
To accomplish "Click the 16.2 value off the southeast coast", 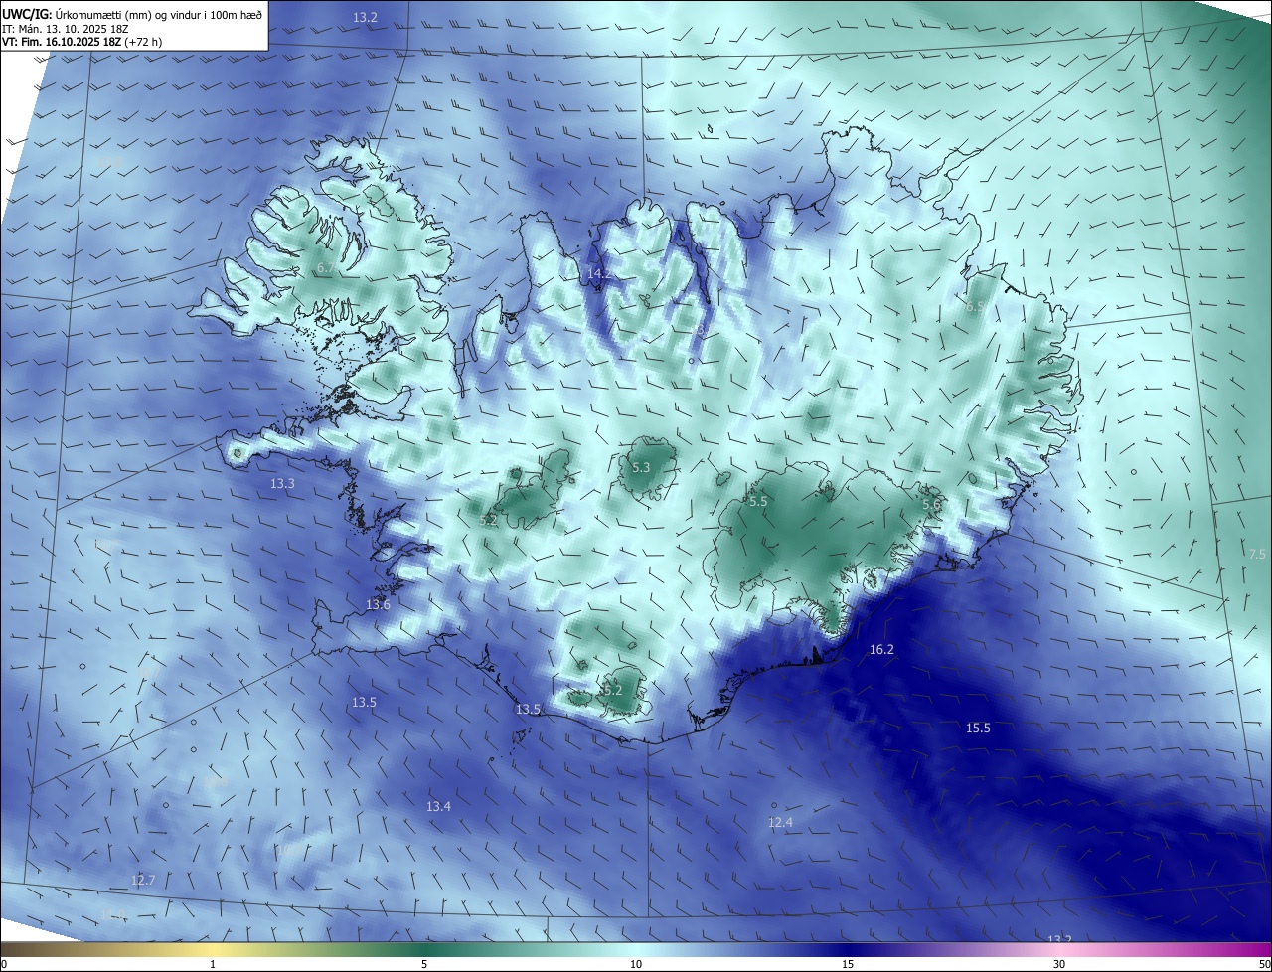I will [881, 650].
